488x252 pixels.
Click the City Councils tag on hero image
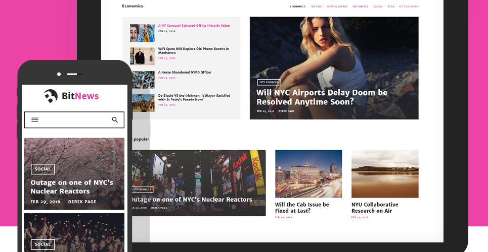coord(269,82)
